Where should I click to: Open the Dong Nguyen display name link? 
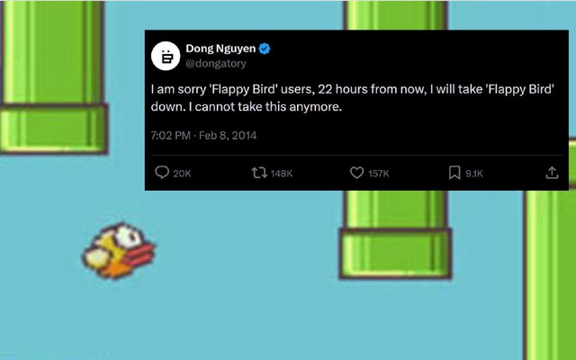[x=220, y=49]
